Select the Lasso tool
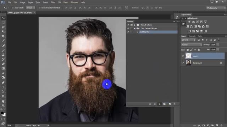 point(3,27)
